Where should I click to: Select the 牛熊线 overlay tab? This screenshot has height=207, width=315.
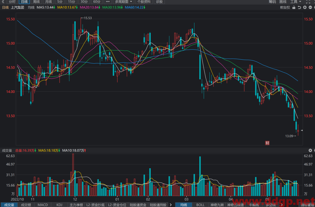[254, 205]
